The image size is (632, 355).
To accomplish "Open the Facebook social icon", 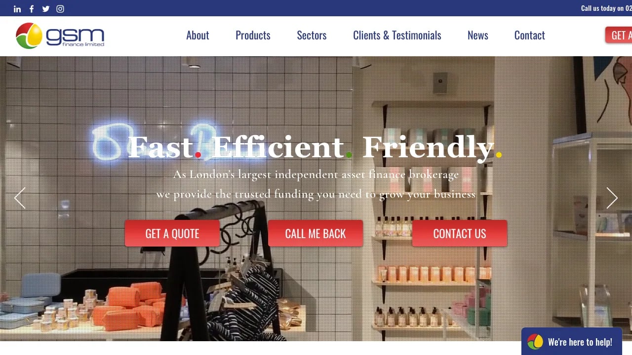I will 32,8.
